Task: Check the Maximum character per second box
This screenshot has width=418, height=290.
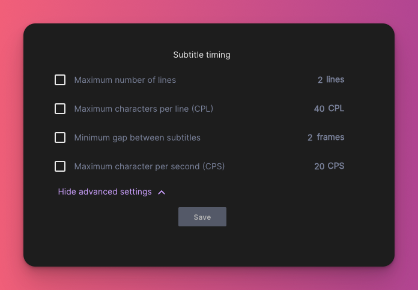Action: coord(60,166)
